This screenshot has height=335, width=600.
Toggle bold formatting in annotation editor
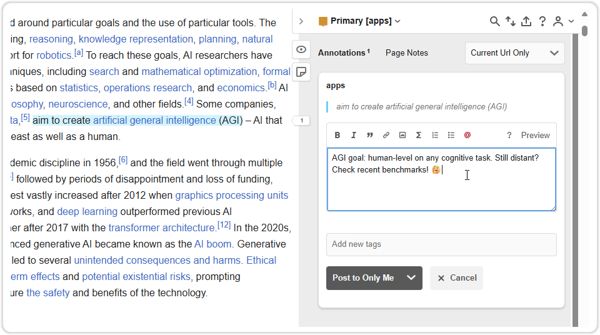[337, 135]
